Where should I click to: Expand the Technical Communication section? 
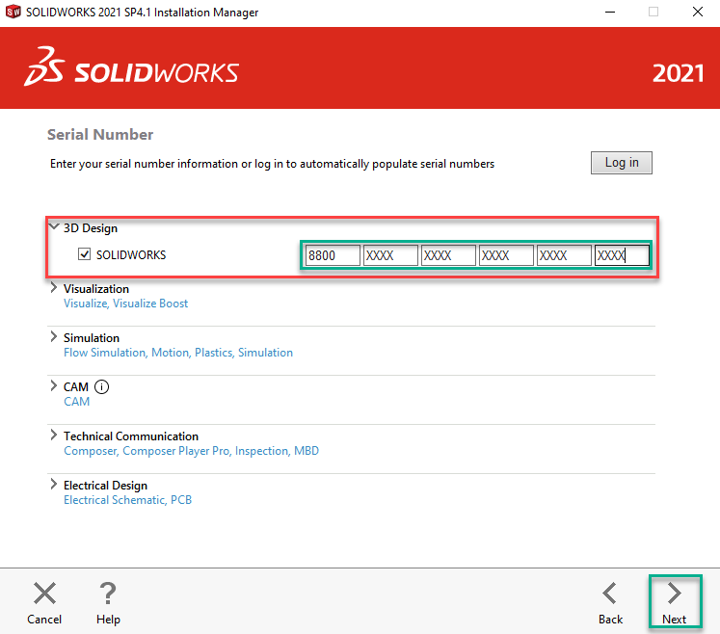pyautogui.click(x=54, y=435)
